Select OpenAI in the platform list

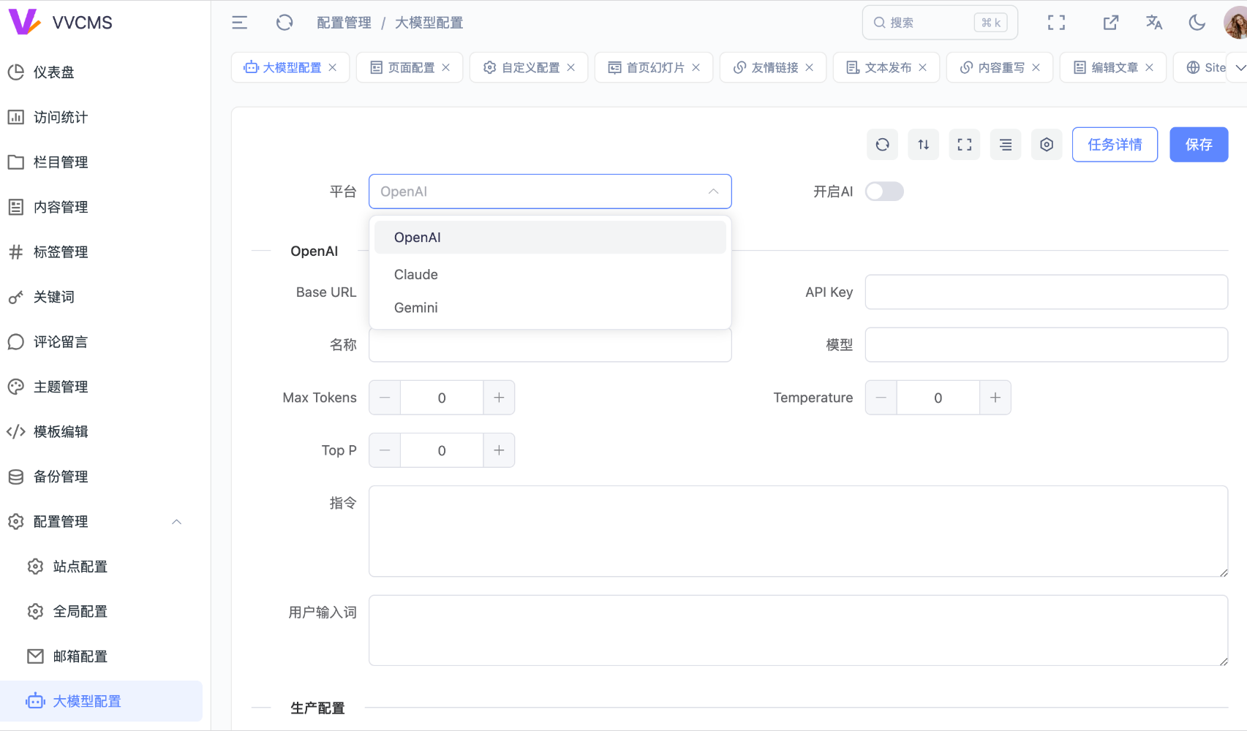(x=550, y=238)
